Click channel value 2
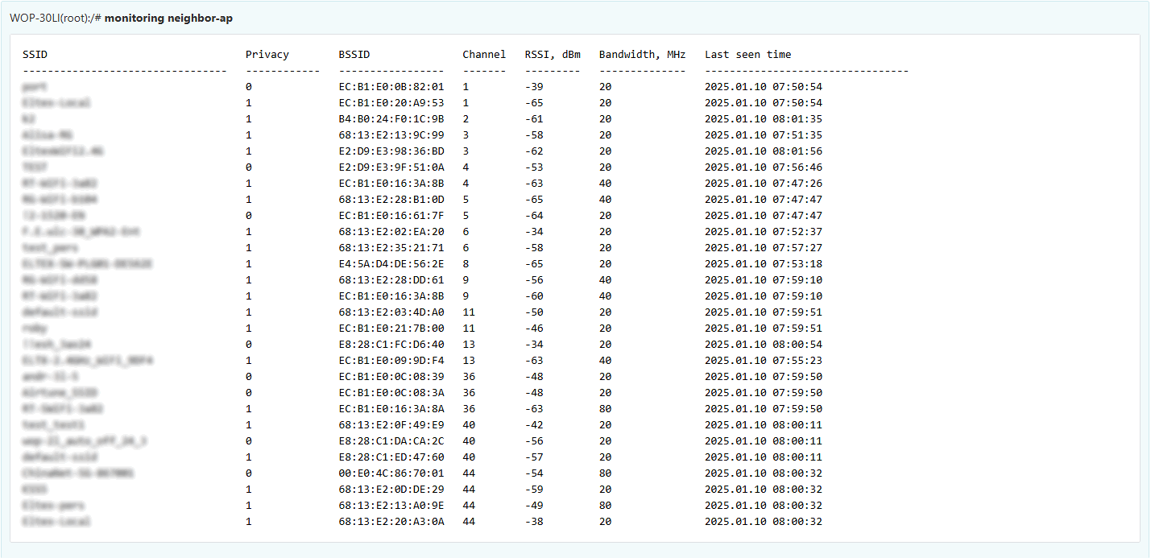The image size is (1151, 558). pyautogui.click(x=466, y=119)
